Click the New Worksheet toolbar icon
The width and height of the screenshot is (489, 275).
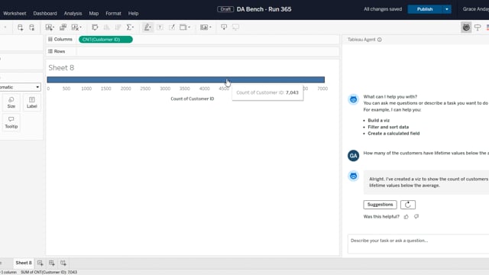coord(48,27)
